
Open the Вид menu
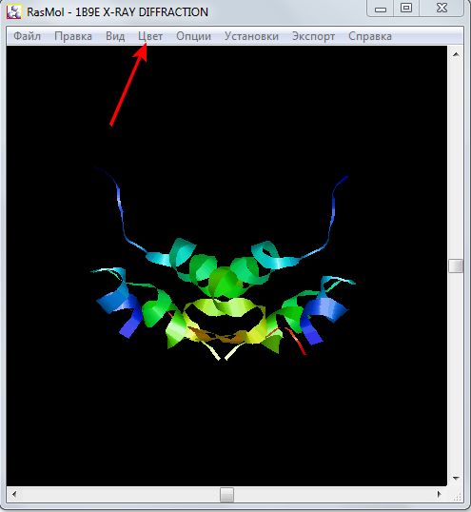point(115,36)
